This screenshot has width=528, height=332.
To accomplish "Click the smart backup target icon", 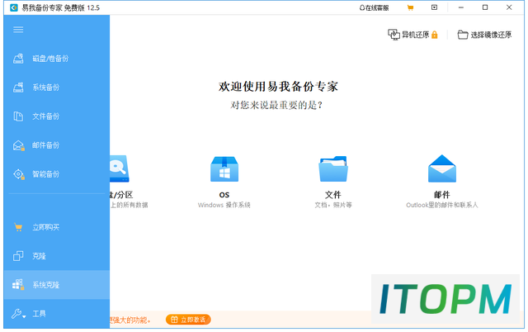I will (18, 174).
